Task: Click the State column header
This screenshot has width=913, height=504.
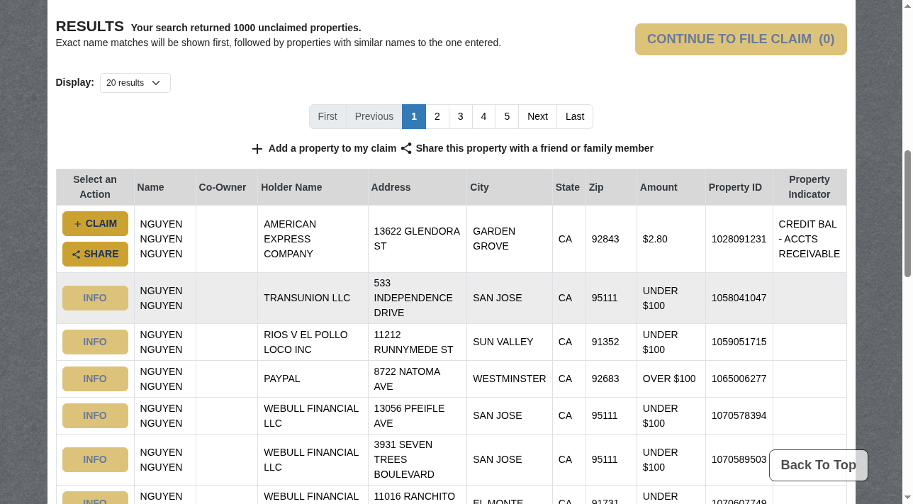Action: coord(569,187)
